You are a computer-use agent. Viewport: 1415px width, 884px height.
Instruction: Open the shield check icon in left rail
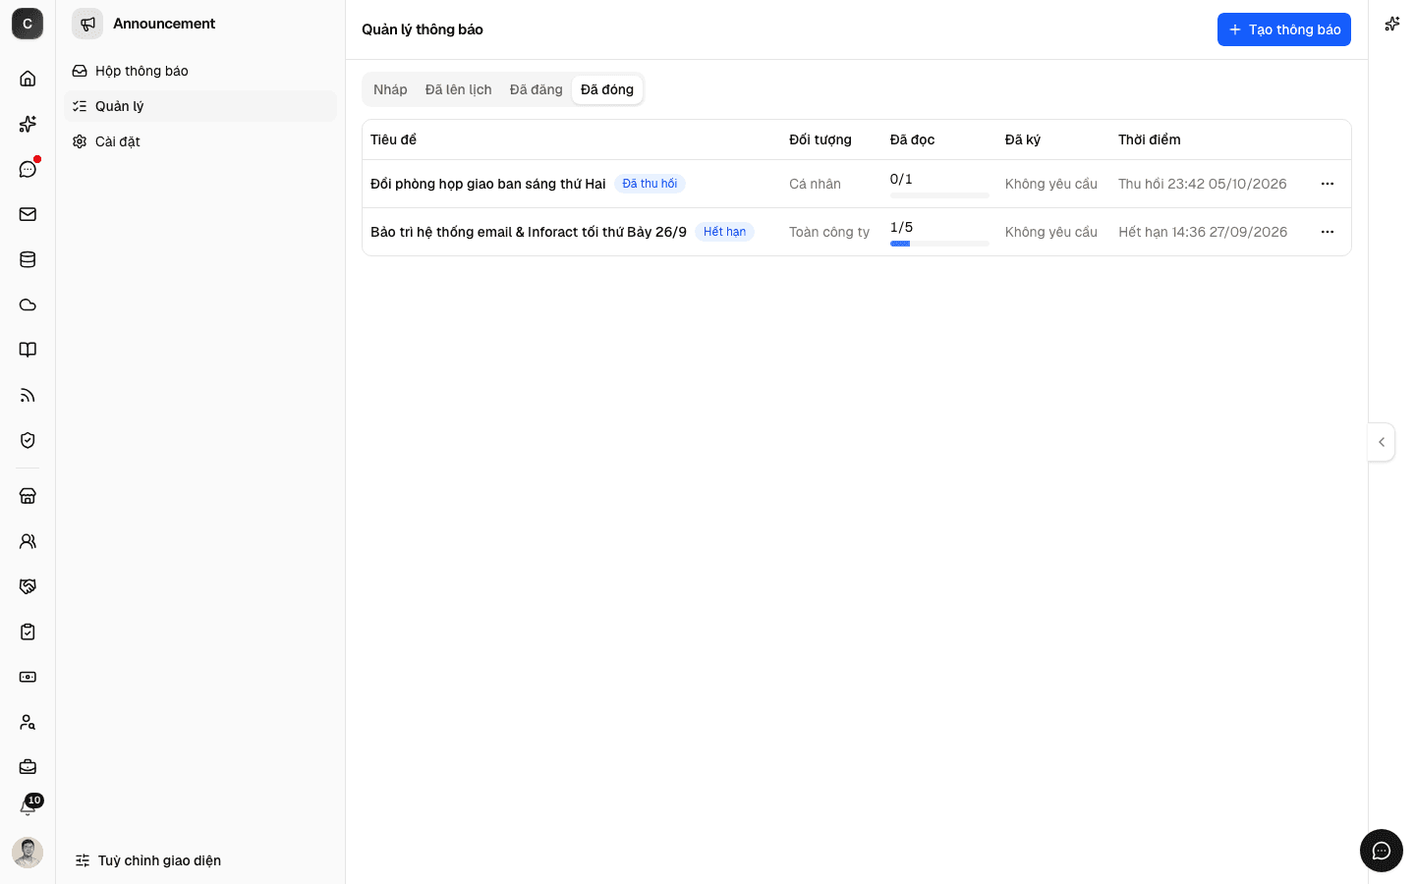[x=28, y=440]
